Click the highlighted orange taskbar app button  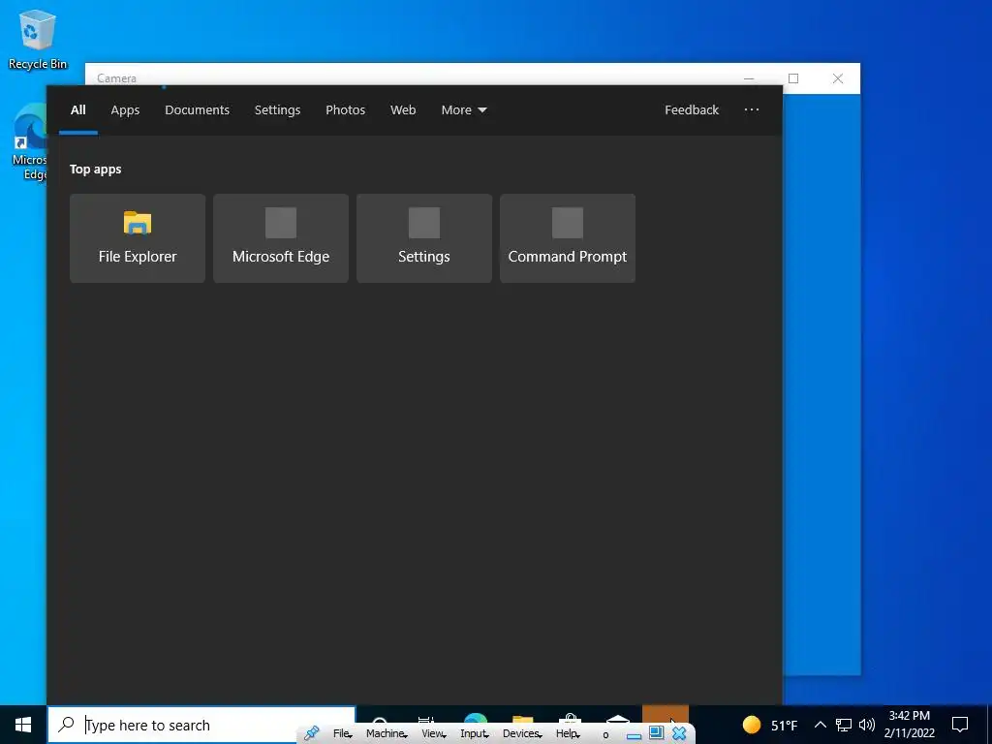point(666,716)
